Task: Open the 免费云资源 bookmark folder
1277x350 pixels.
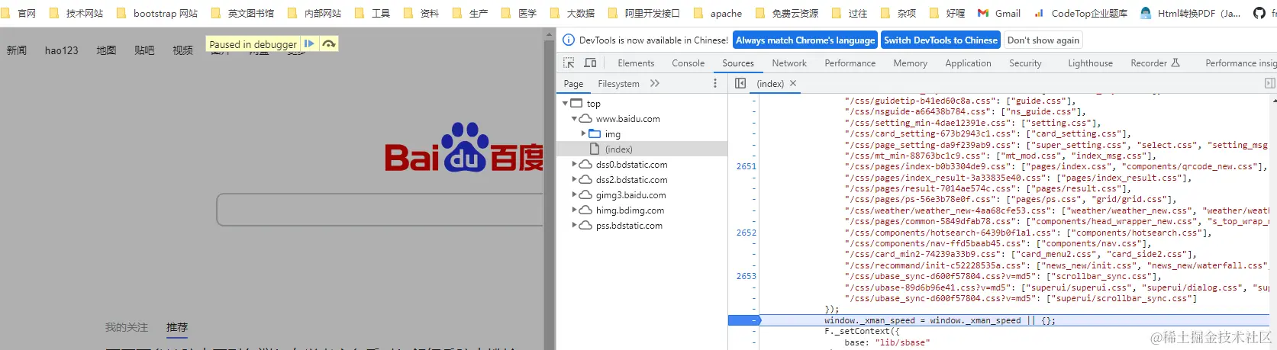Action: (x=785, y=13)
